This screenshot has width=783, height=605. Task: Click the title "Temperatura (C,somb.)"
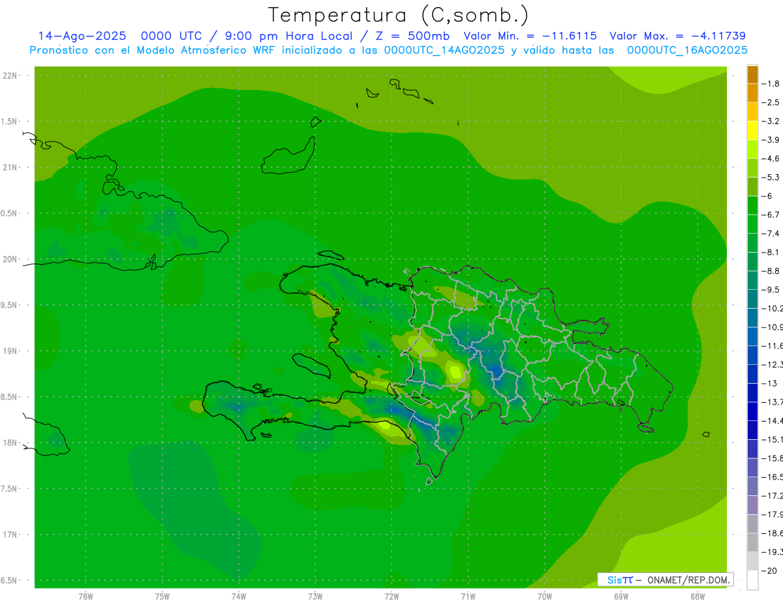399,15
